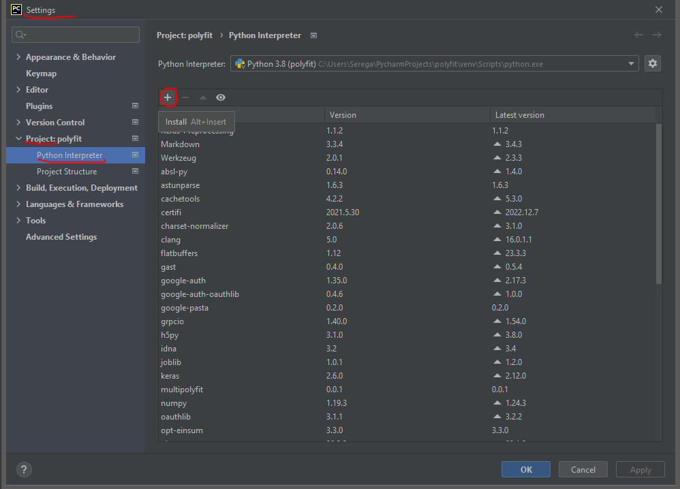The height and width of the screenshot is (489, 680).
Task: Click the OK button
Action: (526, 469)
